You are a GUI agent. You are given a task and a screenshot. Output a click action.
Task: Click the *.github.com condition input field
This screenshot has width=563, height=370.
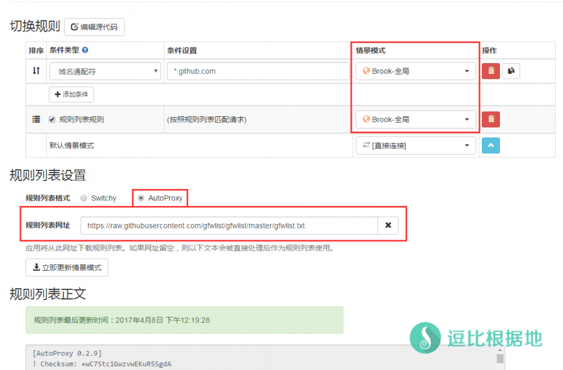pos(258,71)
